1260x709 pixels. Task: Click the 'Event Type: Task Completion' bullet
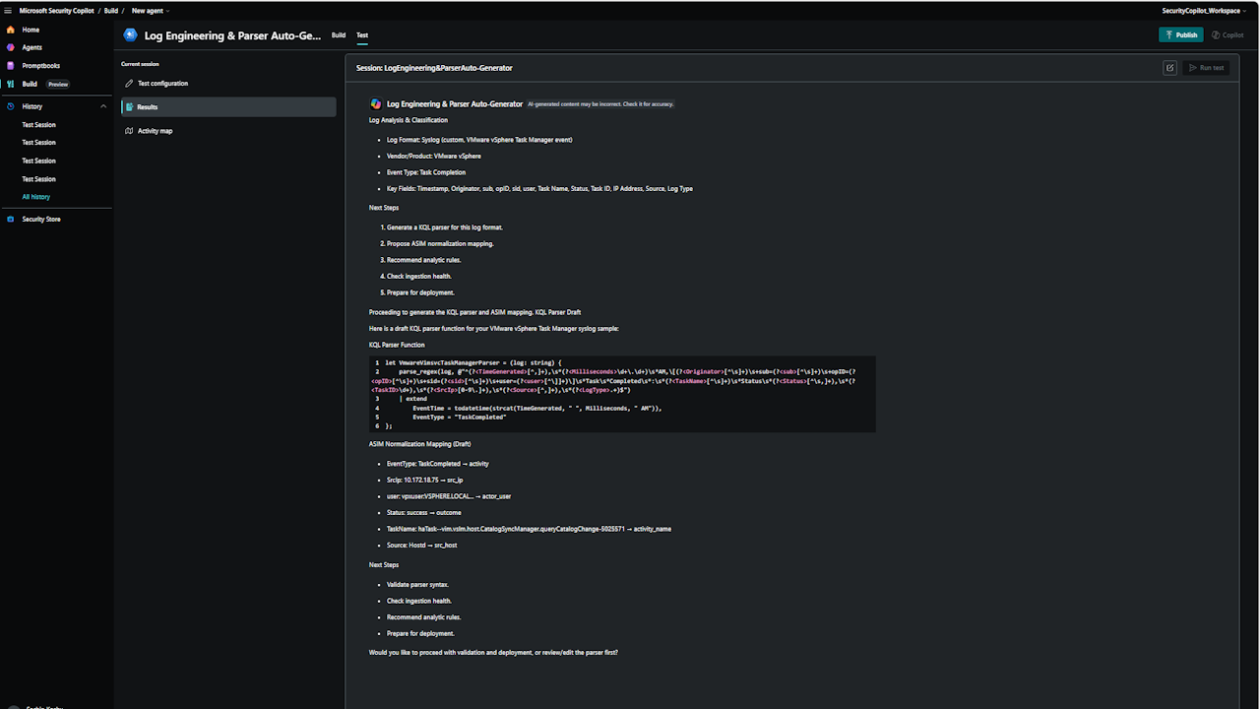pyautogui.click(x=426, y=172)
